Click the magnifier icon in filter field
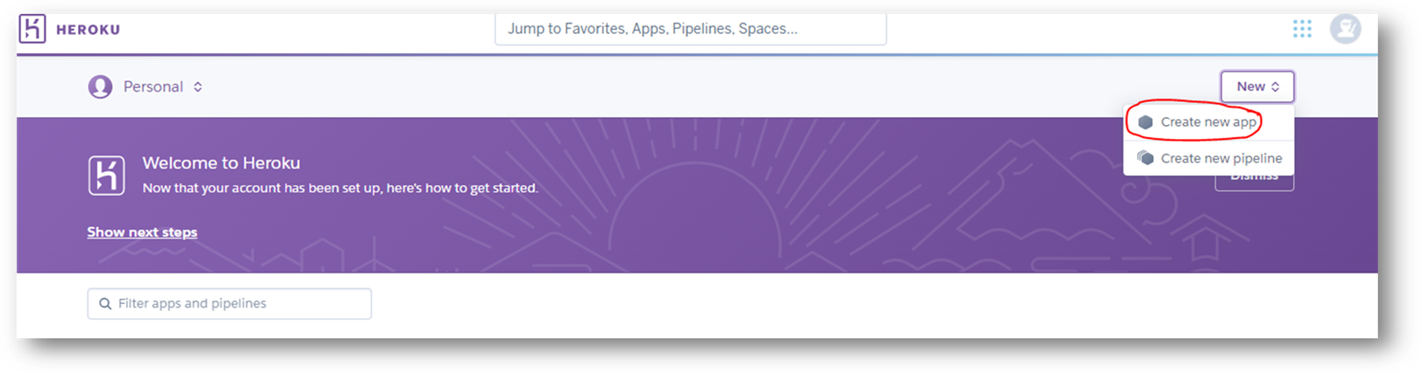This screenshot has width=1420, height=373. (x=105, y=304)
